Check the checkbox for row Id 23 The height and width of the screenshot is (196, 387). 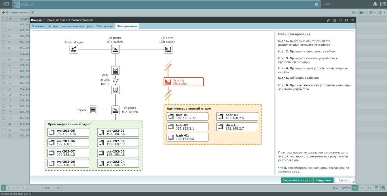pos(4,135)
